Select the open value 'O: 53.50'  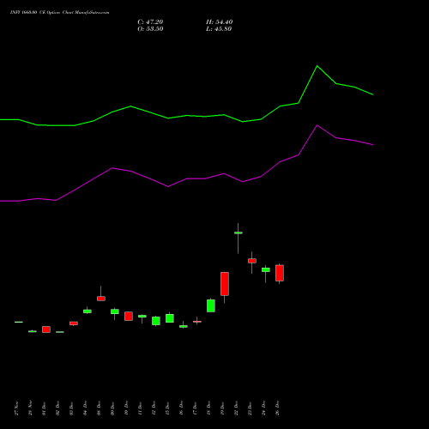(x=150, y=29)
